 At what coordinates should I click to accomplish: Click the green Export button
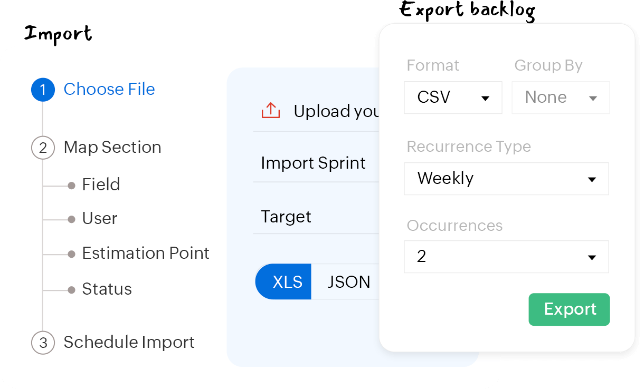(x=569, y=309)
